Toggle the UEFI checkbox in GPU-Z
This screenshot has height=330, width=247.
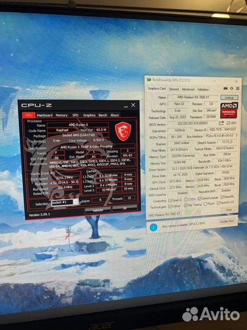tap(228, 123)
